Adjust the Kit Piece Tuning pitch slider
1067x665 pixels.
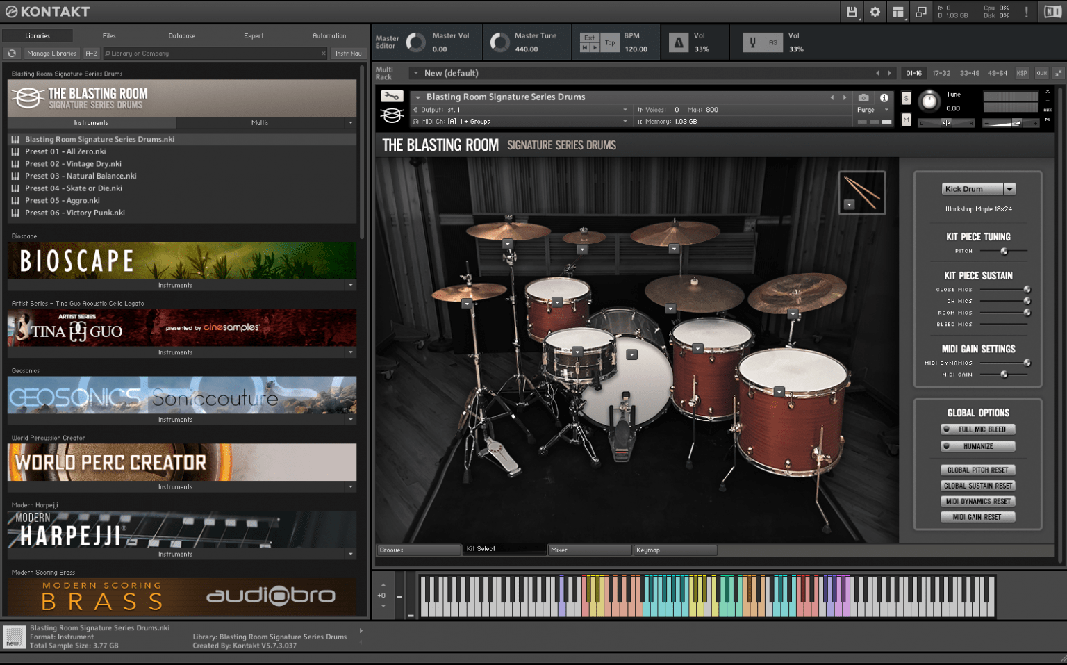coord(1004,251)
